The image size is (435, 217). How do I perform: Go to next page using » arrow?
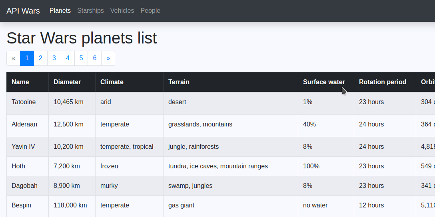pos(108,58)
